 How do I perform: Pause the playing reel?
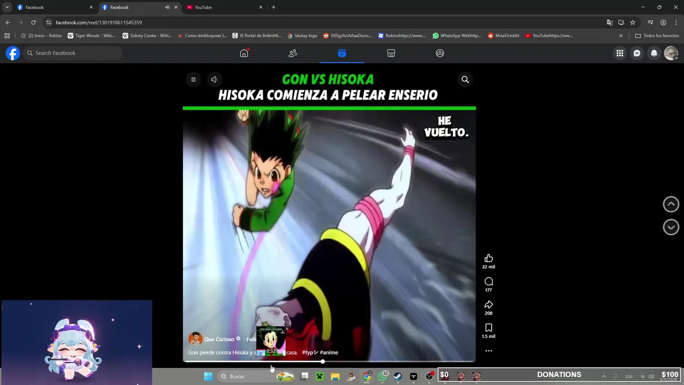click(x=193, y=79)
